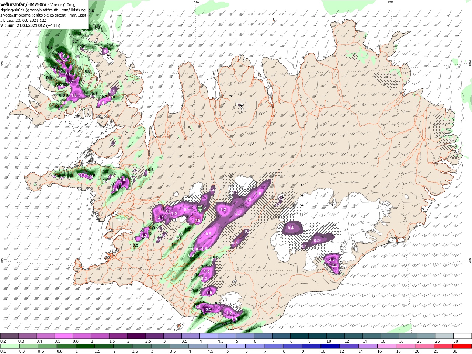Select the dark teal 8 snow legend swatch
Image resolution: width=472 pixels, height=354 pixels.
click(x=299, y=336)
